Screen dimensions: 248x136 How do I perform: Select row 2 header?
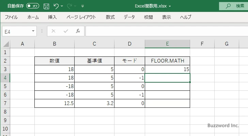(5, 61)
